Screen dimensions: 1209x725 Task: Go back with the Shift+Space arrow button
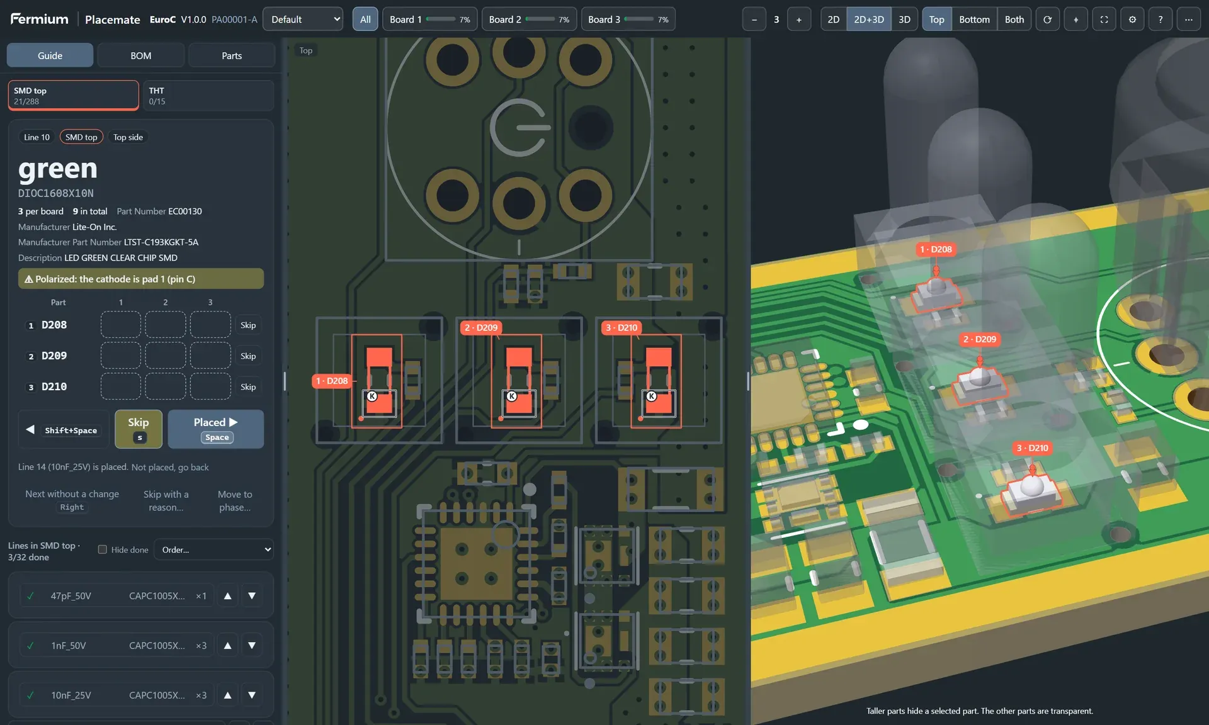64,429
